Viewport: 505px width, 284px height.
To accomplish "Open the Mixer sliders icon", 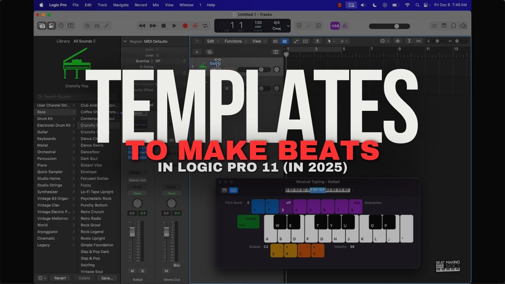I will [97, 26].
